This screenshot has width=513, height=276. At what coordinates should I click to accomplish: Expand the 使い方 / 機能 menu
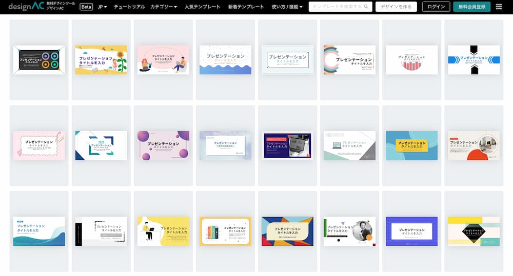[x=287, y=7]
